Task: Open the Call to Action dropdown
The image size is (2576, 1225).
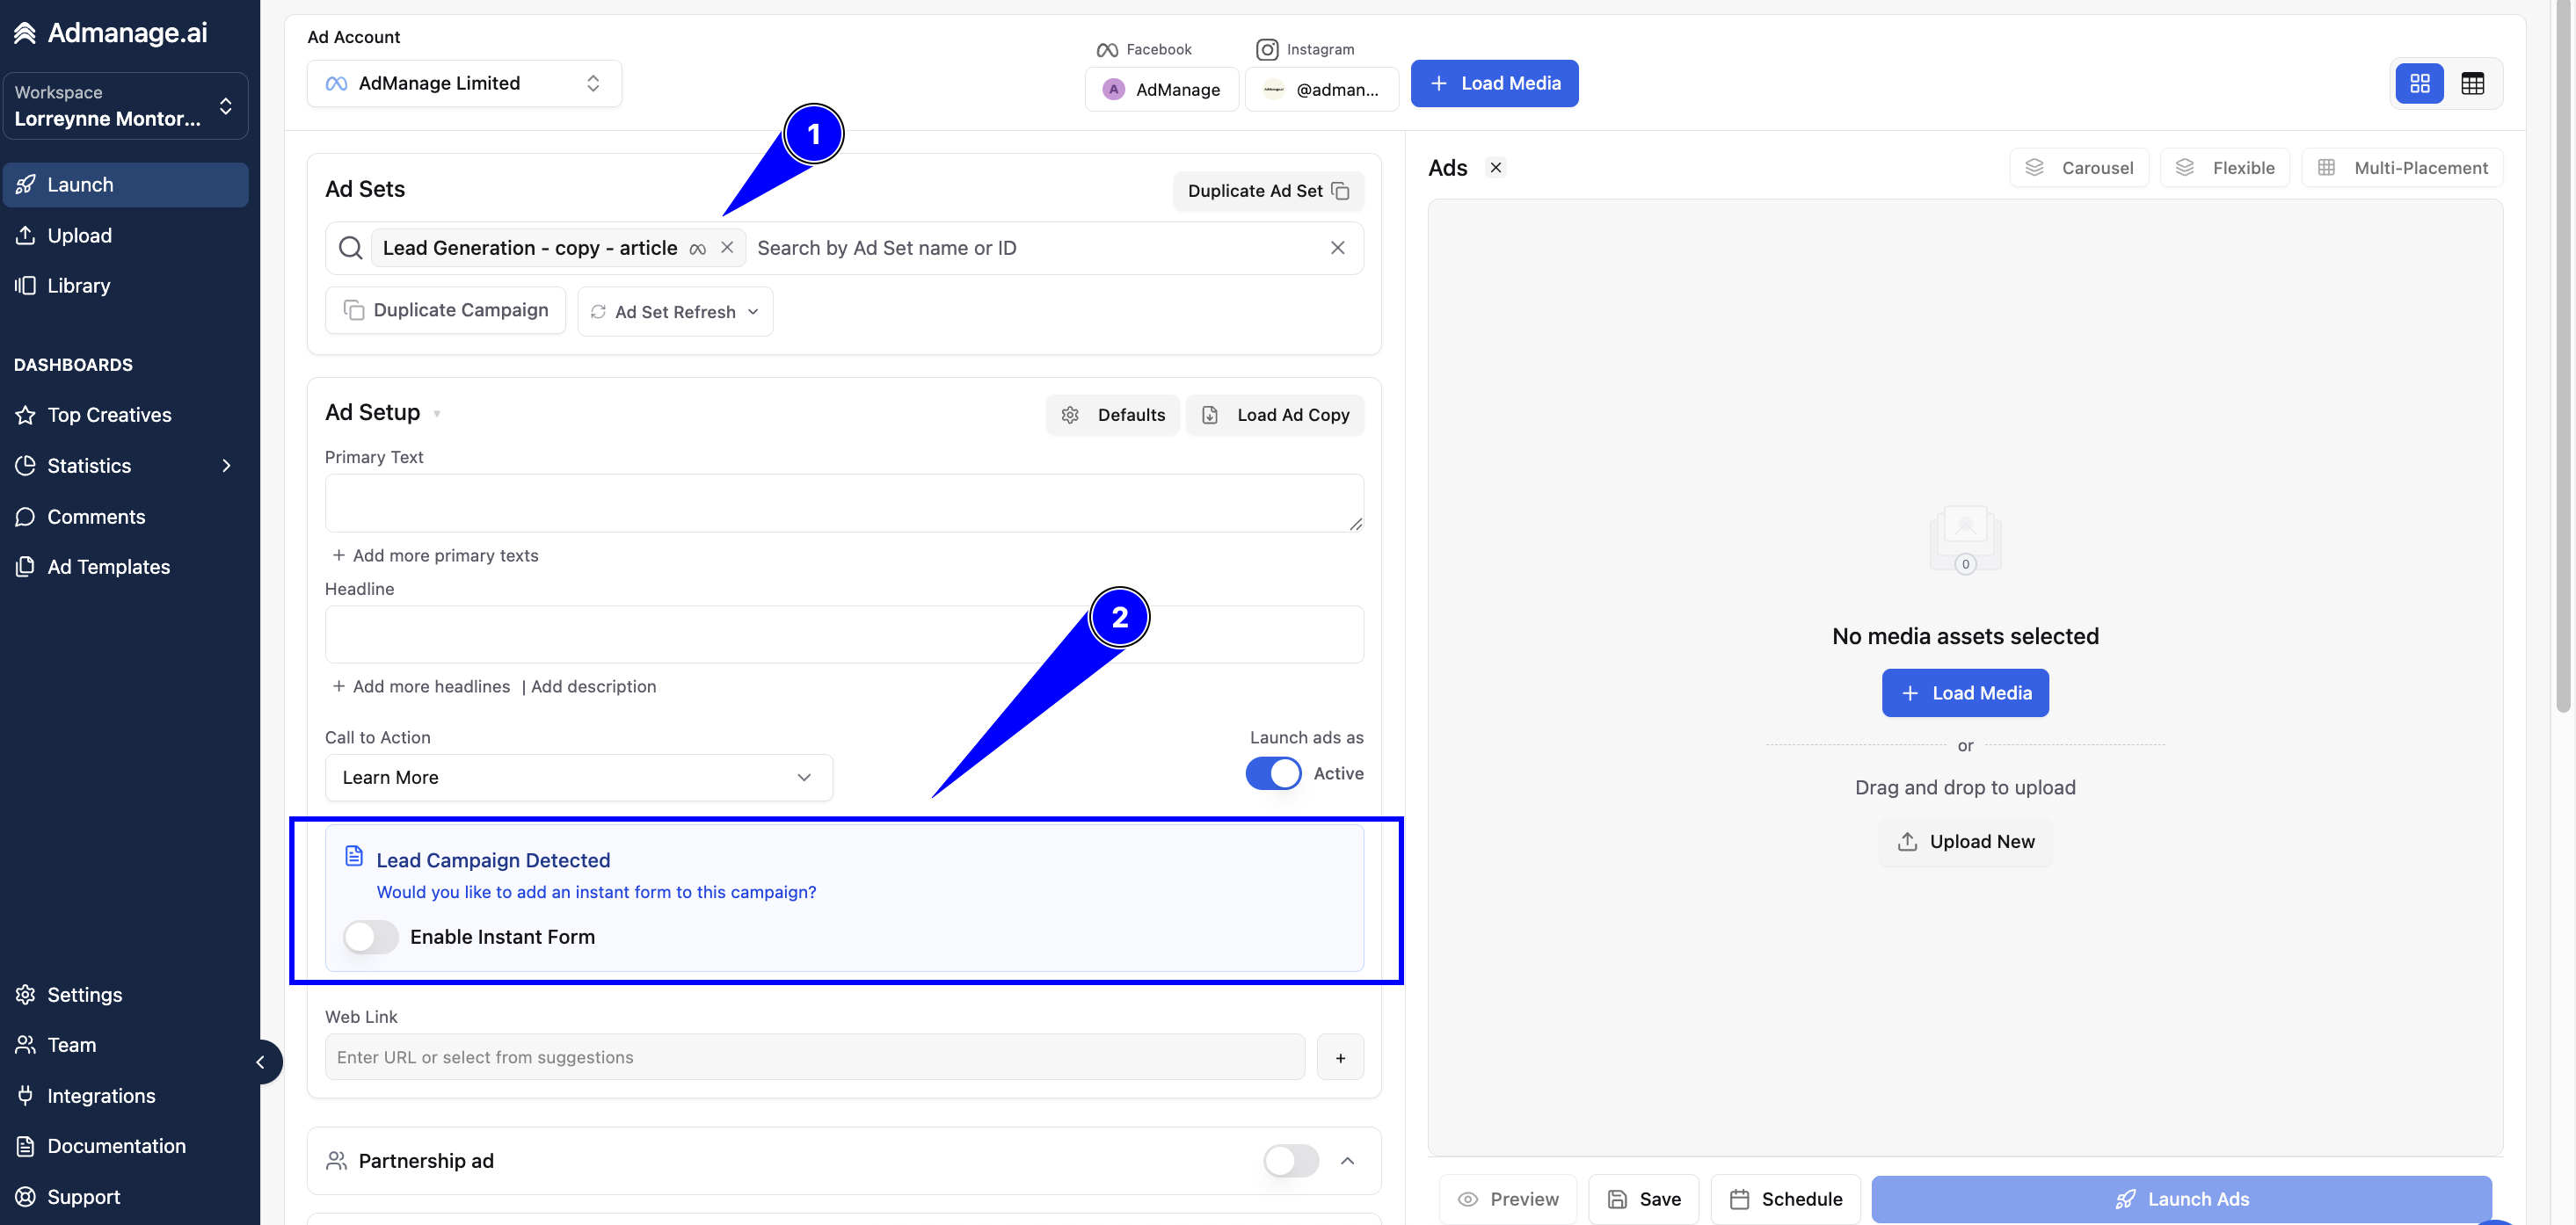Action: pos(578,778)
